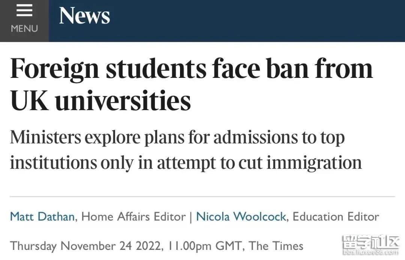The height and width of the screenshot is (260, 405).
Task: Click the "Home Affairs Editor" title text
Action: pyautogui.click(x=133, y=217)
